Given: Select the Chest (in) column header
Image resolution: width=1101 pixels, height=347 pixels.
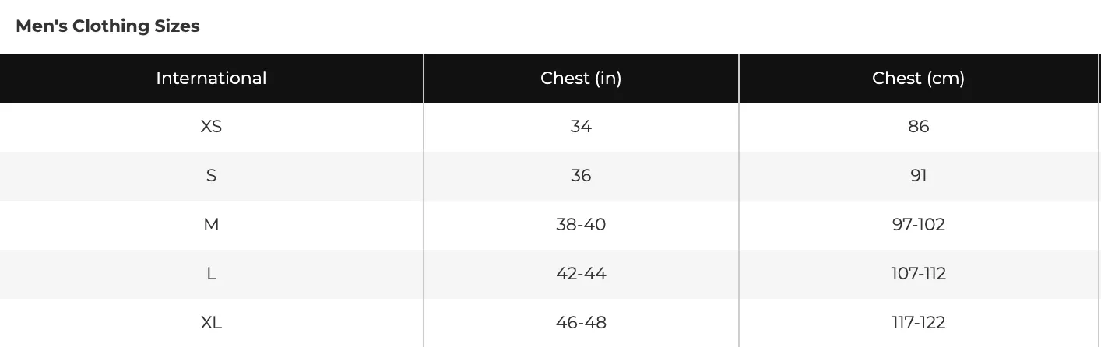Looking at the screenshot, I should pos(581,79).
